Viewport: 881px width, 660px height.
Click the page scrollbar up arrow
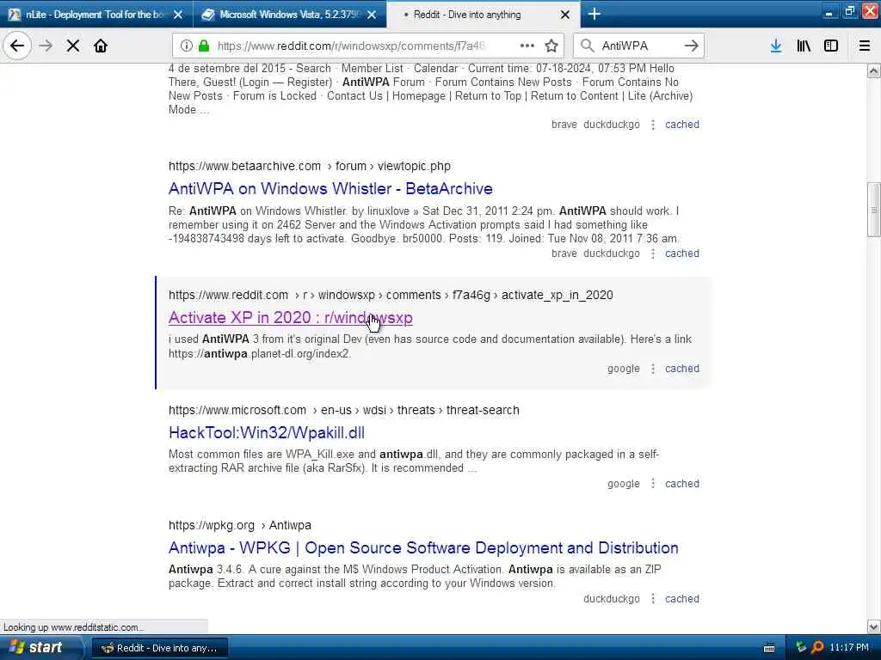(874, 70)
